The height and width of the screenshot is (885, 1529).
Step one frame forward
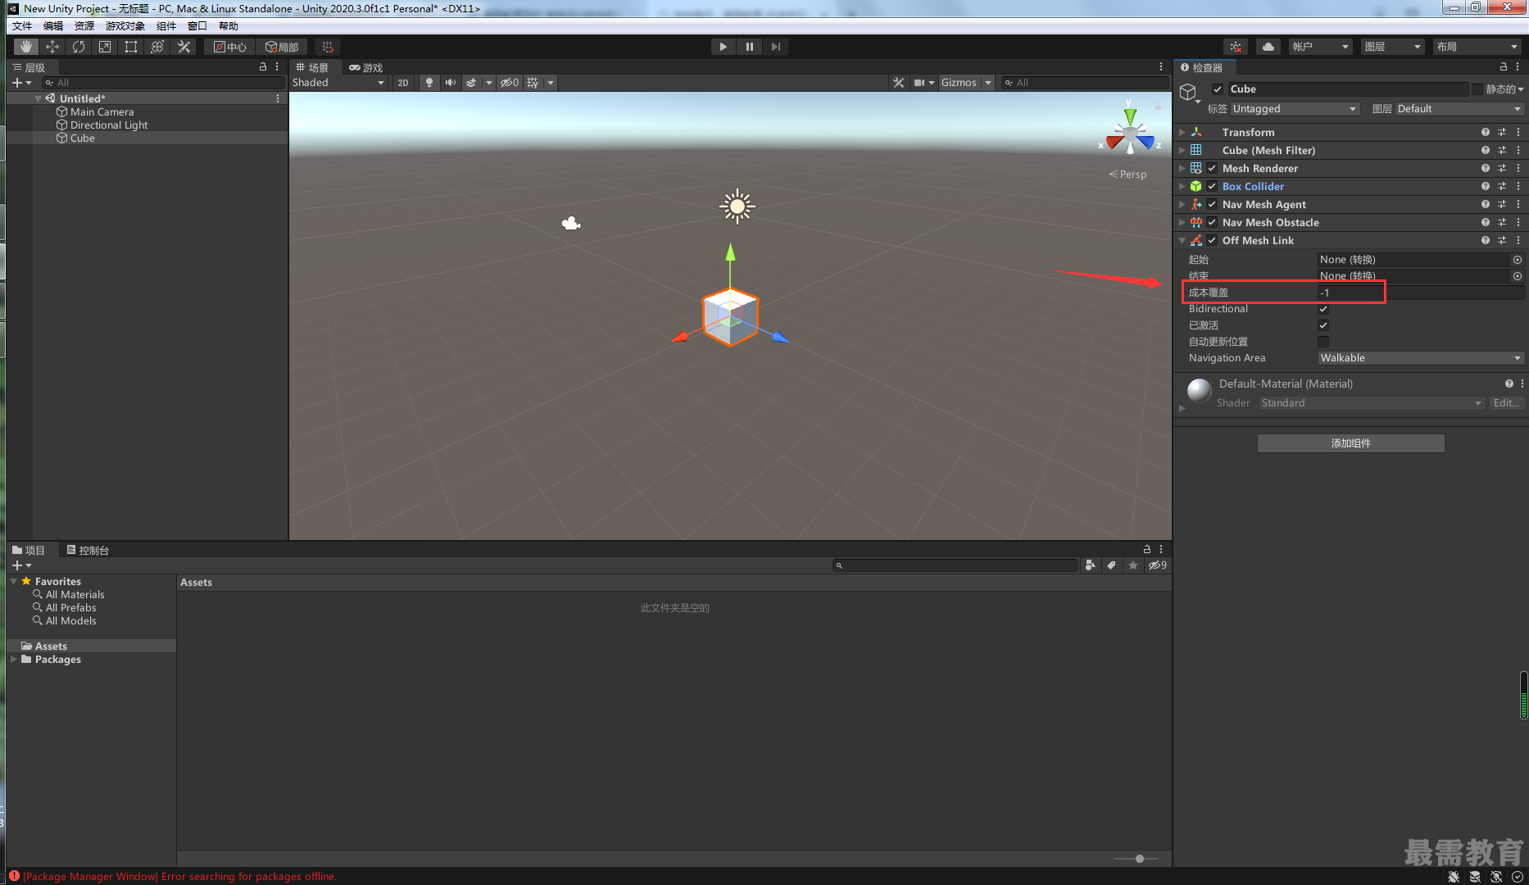[x=775, y=47]
